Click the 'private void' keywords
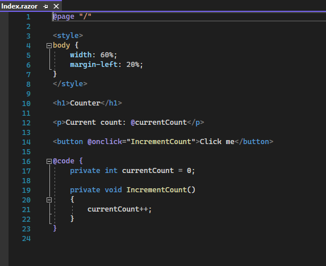This screenshot has height=266, width=326. (96, 190)
